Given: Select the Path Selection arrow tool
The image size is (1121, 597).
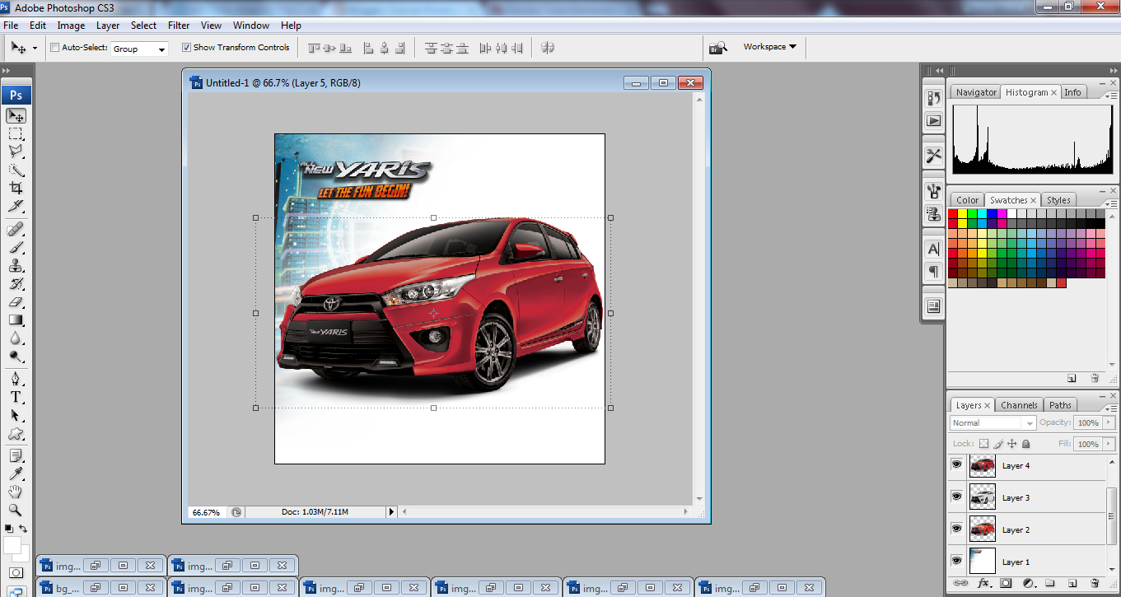Looking at the screenshot, I should coord(16,415).
